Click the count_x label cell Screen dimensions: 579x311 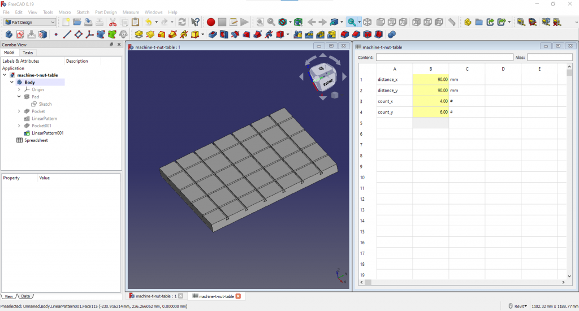(394, 101)
